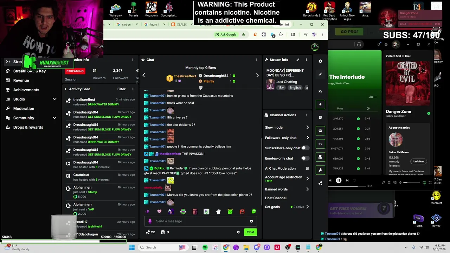The image size is (450, 253).
Task: Open the lightning quick actions rail icon
Action: (320, 104)
